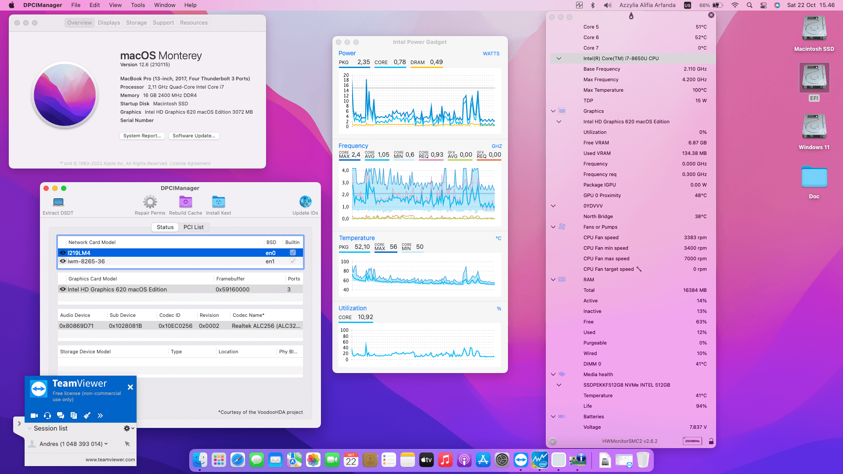The image size is (843, 474).
Task: Show more TeamViewer tools with double arrow
Action: click(x=100, y=416)
